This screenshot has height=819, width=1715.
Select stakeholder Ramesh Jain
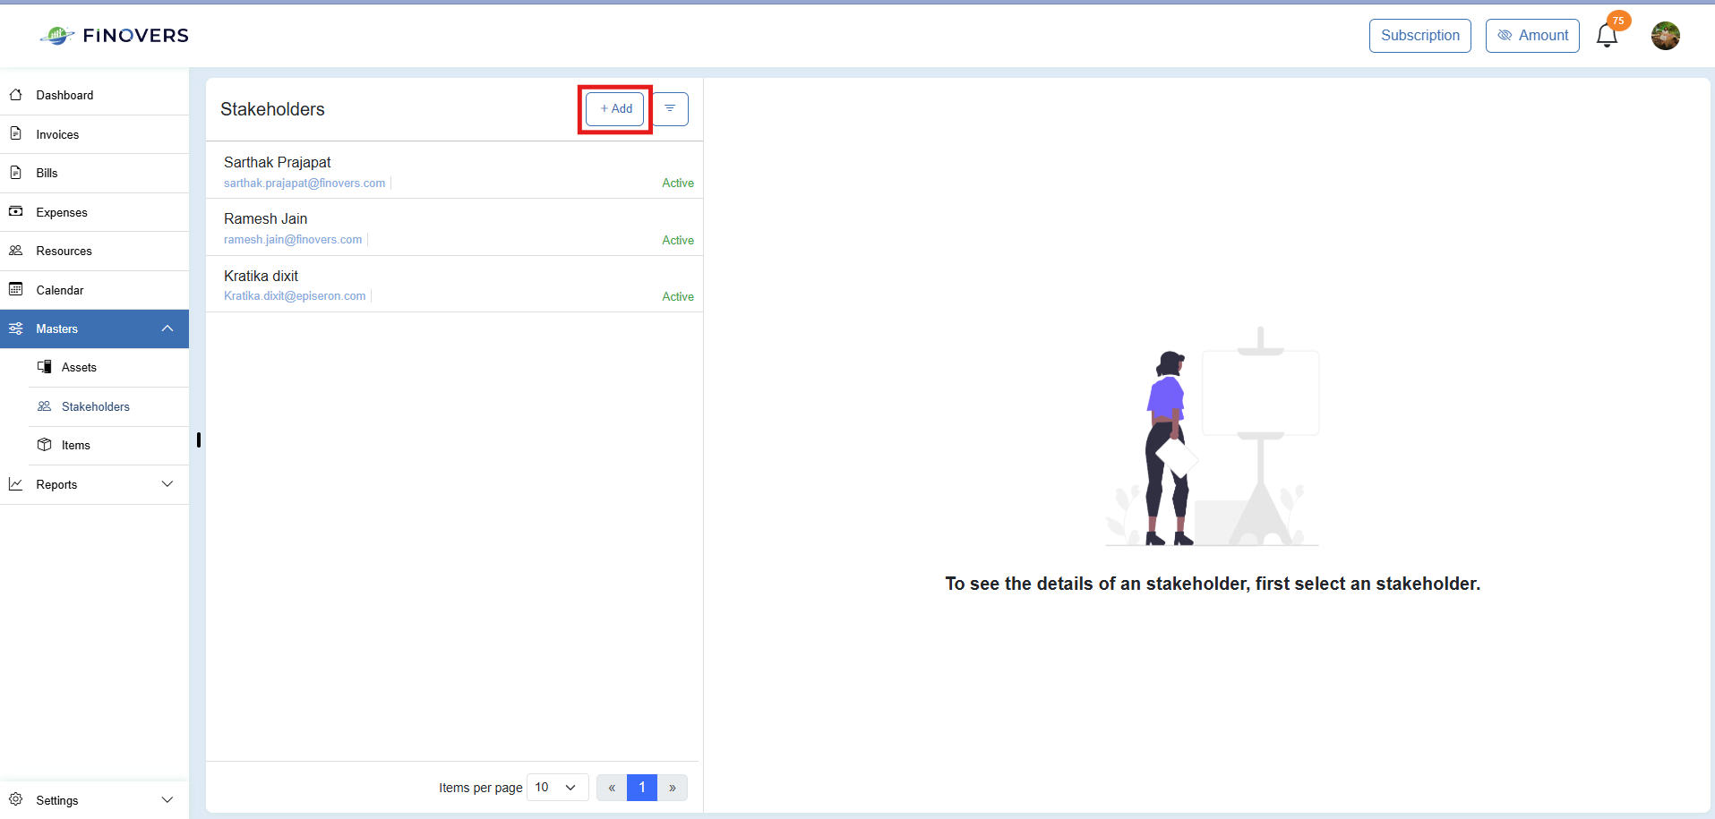(454, 227)
